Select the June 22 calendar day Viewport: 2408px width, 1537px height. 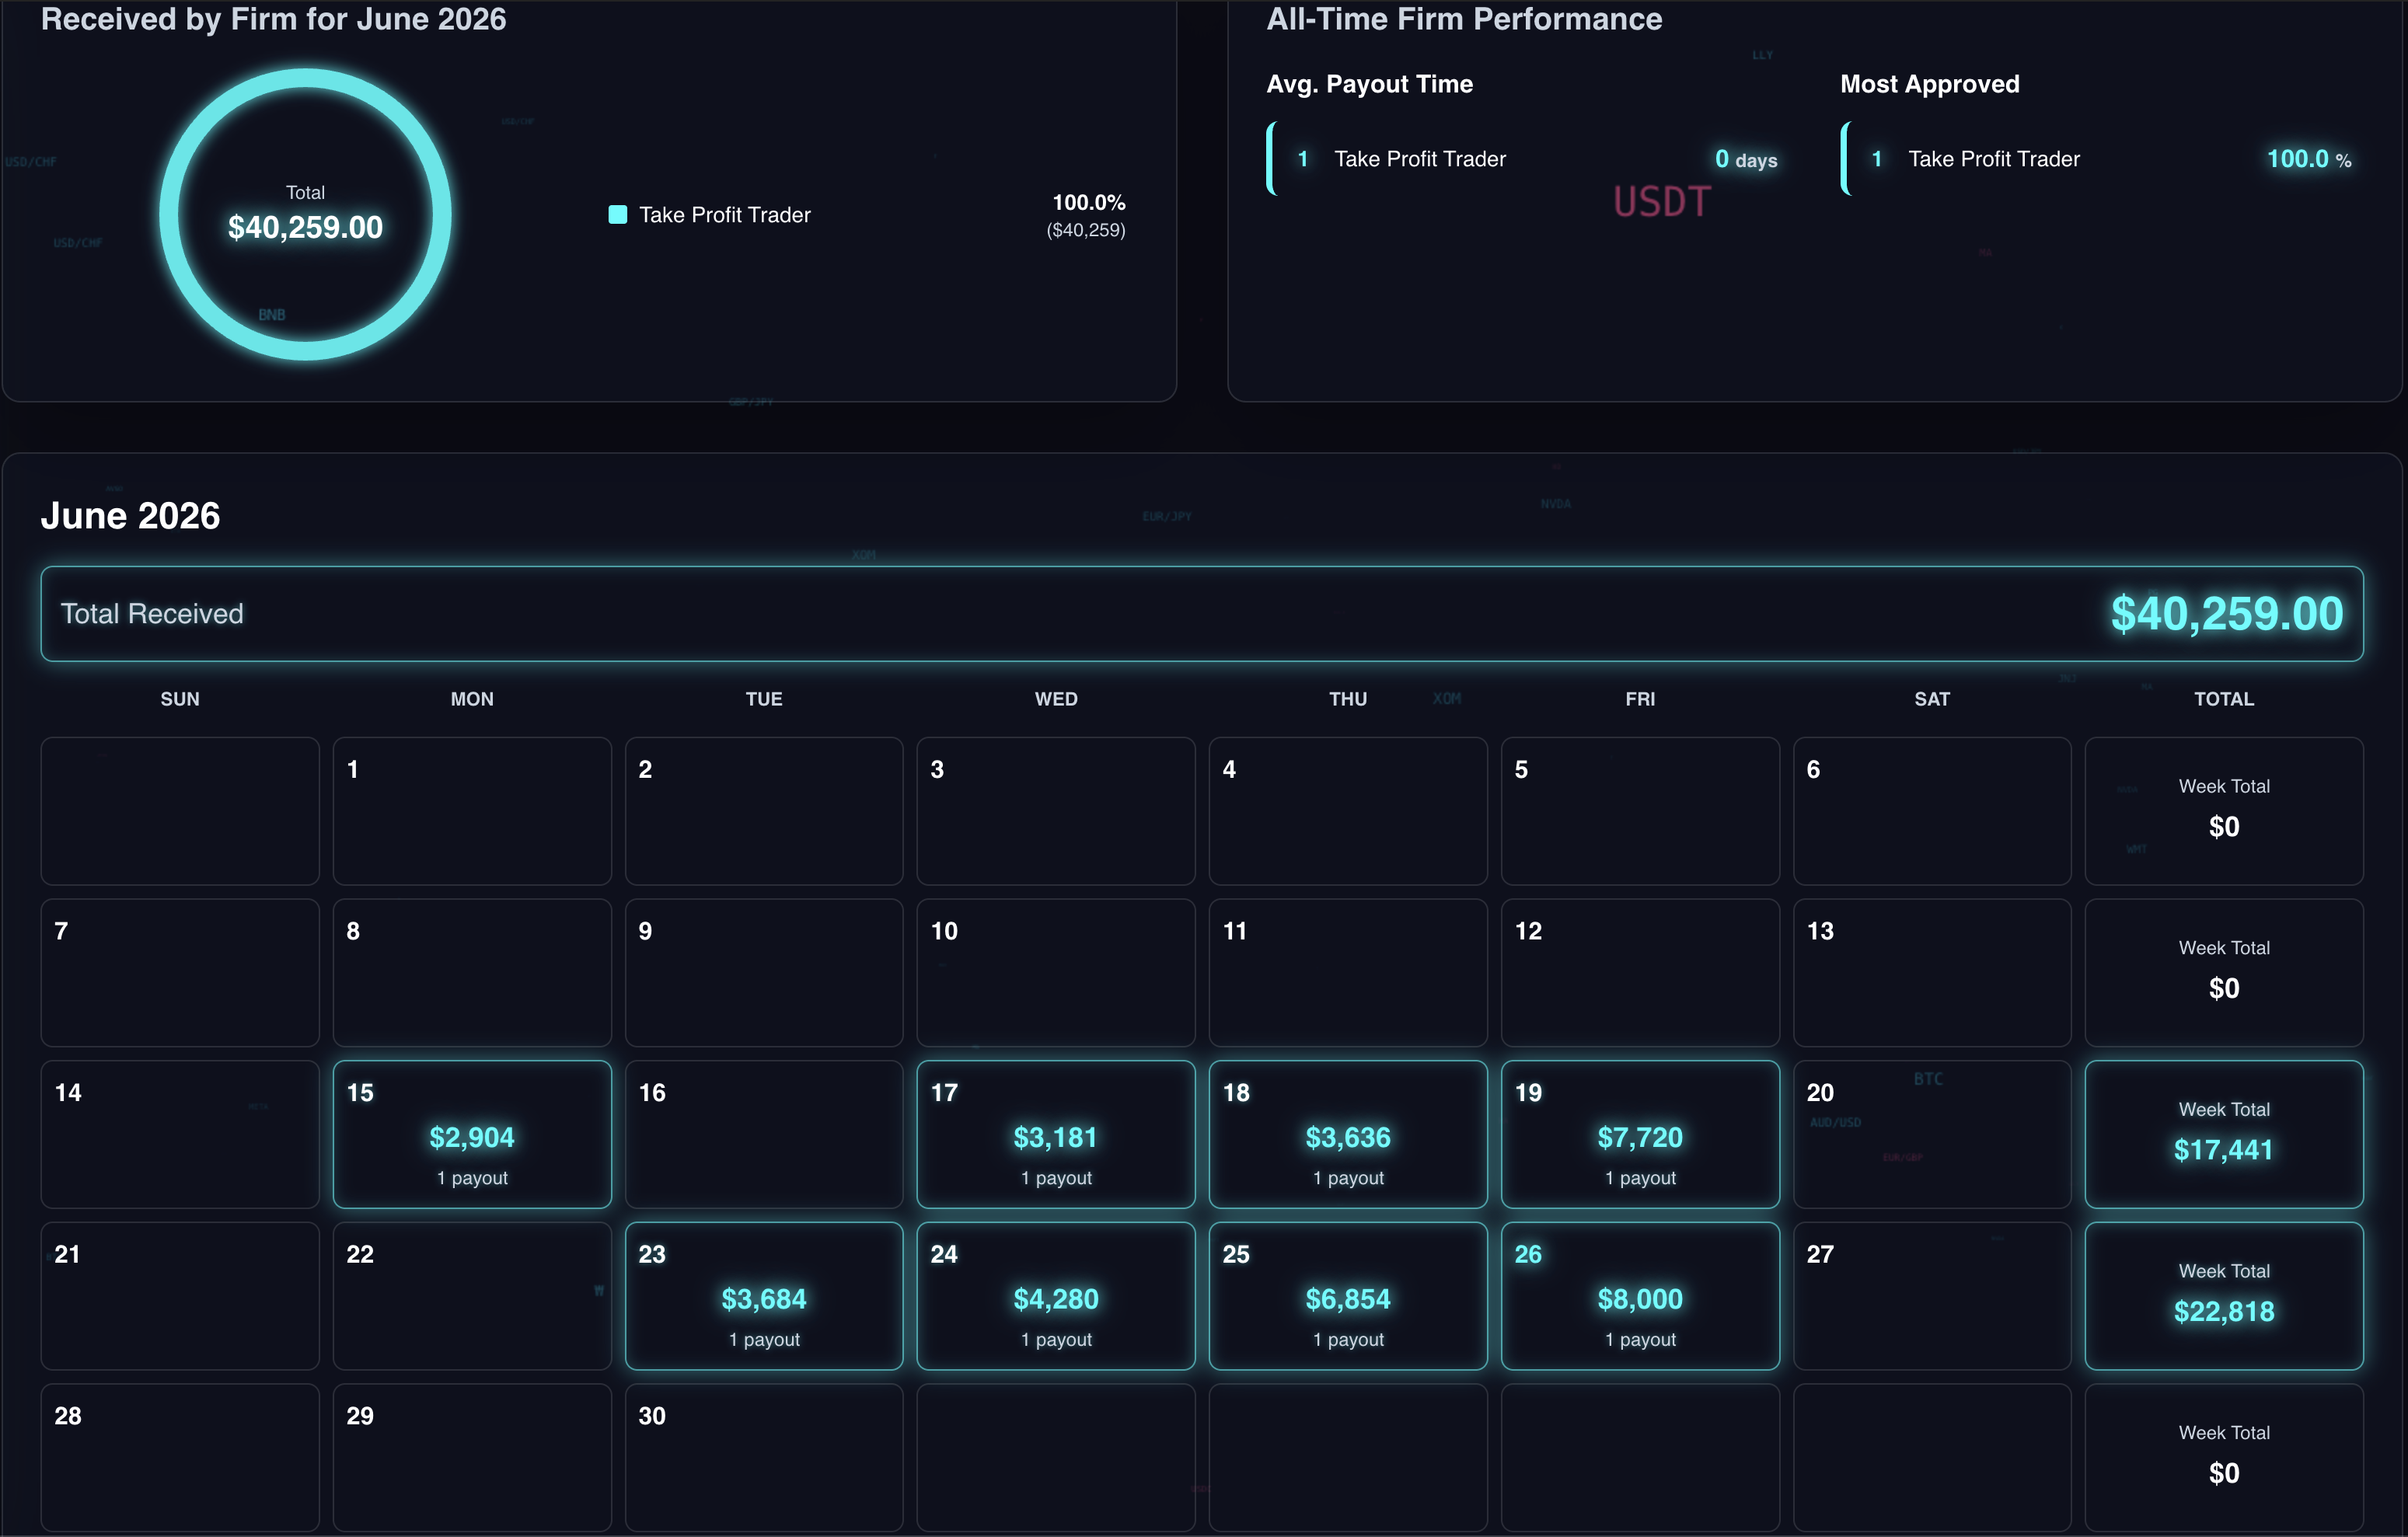tap(472, 1296)
